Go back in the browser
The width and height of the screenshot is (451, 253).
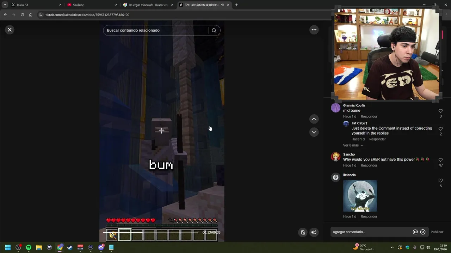click(5, 15)
